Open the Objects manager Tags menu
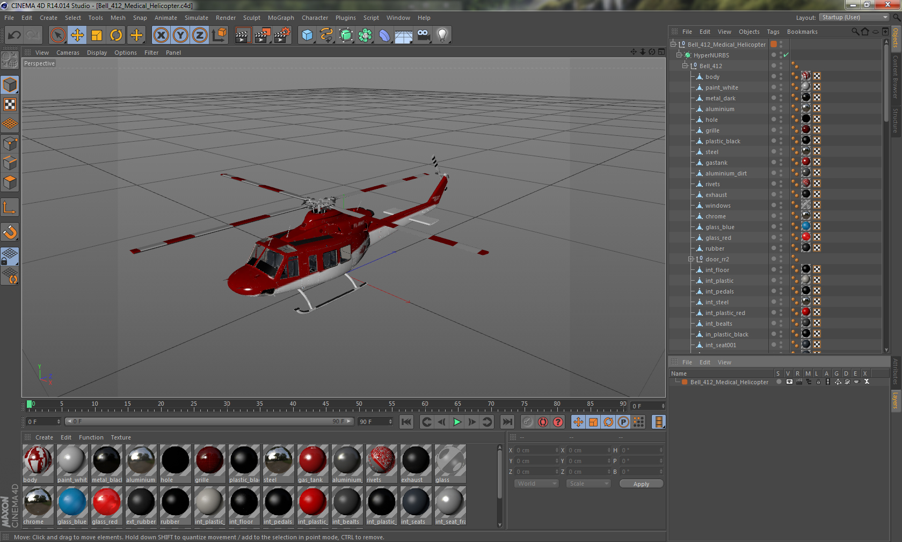902x542 pixels. pyautogui.click(x=773, y=32)
